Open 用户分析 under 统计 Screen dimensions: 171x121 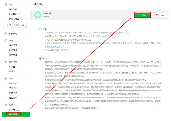(x=13, y=83)
